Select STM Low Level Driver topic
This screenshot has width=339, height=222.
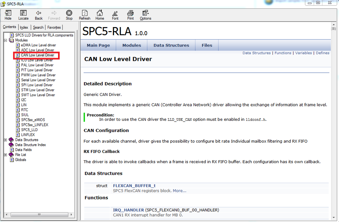38,90
